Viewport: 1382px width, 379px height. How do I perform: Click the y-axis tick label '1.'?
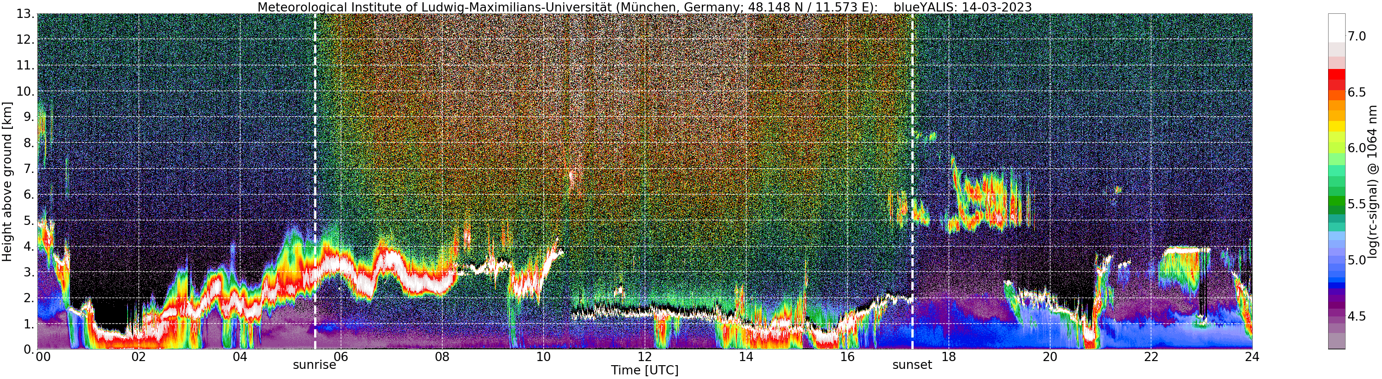coord(29,323)
